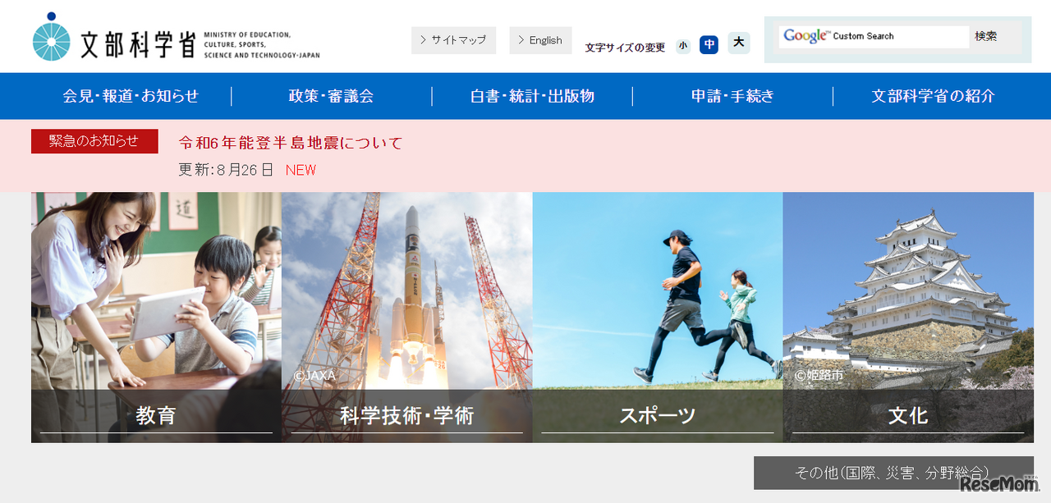Open the 教育 category tile
Screen dimensions: 1051x503
point(156,318)
